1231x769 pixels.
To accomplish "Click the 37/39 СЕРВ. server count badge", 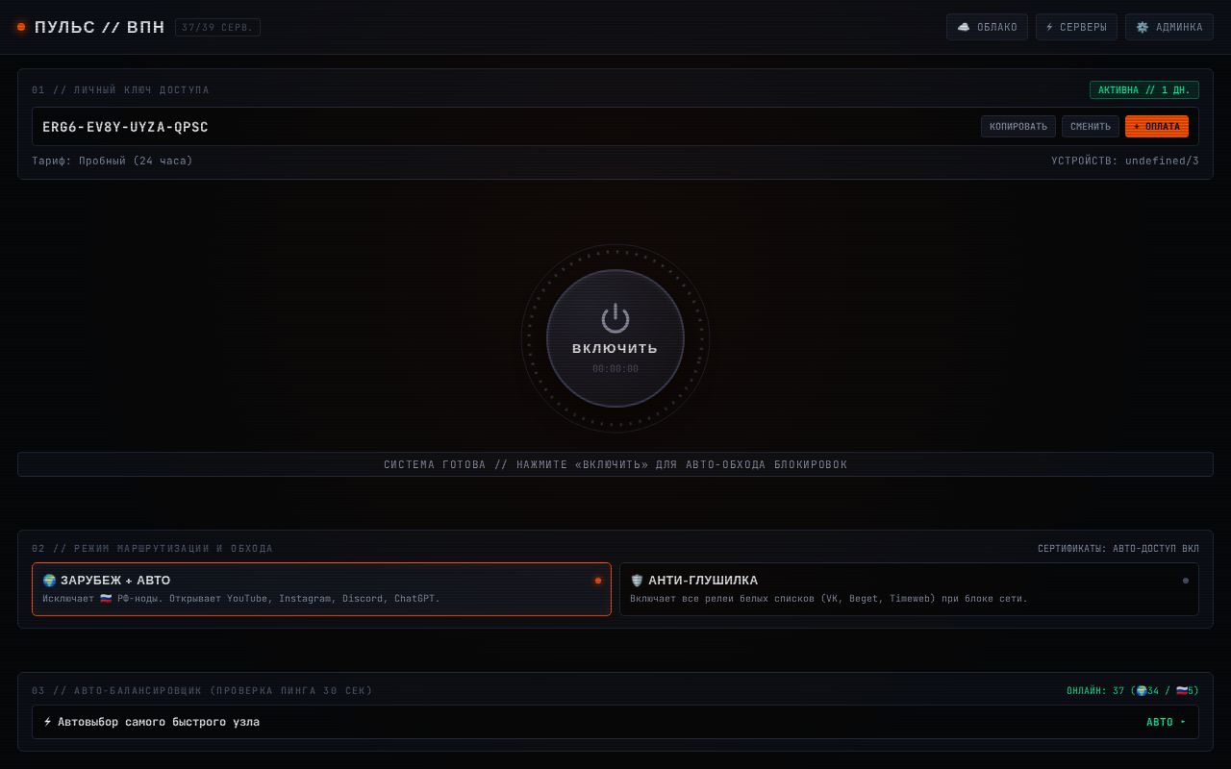I will (x=217, y=27).
